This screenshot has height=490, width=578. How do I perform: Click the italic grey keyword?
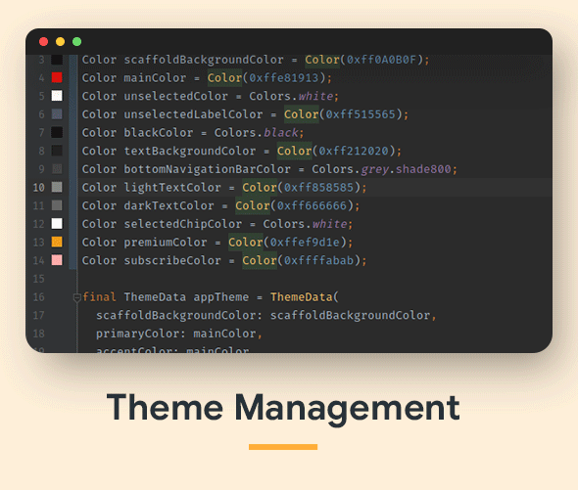[374, 169]
